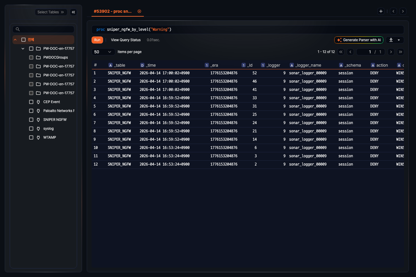Click next page arrow in pagination
Screen dimensions: 416x277
pos(391,52)
